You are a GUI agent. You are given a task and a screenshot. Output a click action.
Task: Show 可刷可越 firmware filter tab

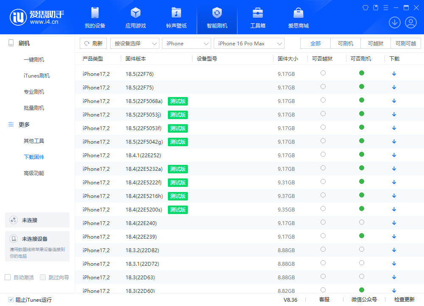(x=406, y=43)
